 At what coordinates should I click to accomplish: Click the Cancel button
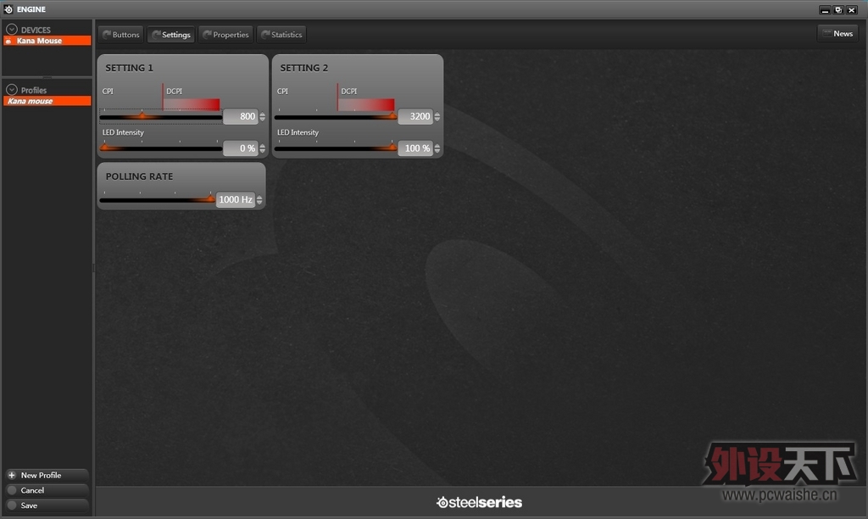pyautogui.click(x=47, y=490)
